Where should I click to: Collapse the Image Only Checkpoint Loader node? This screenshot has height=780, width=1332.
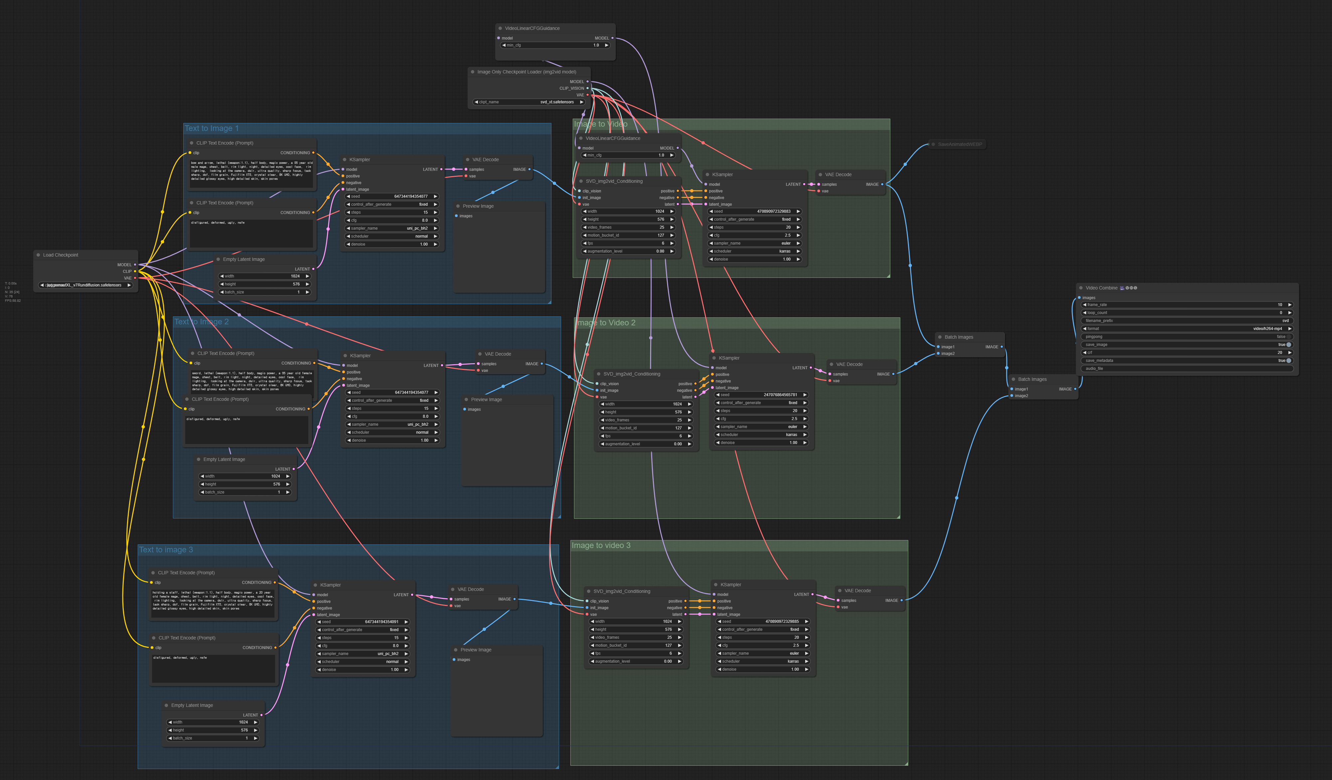[473, 72]
